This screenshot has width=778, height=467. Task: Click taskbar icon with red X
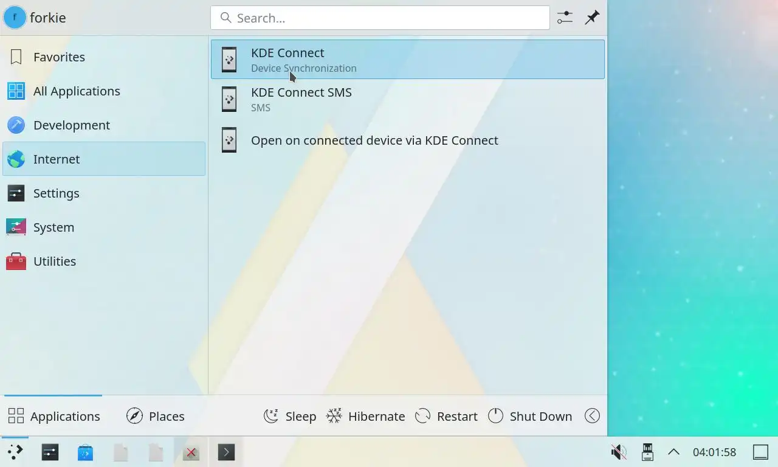pos(191,452)
